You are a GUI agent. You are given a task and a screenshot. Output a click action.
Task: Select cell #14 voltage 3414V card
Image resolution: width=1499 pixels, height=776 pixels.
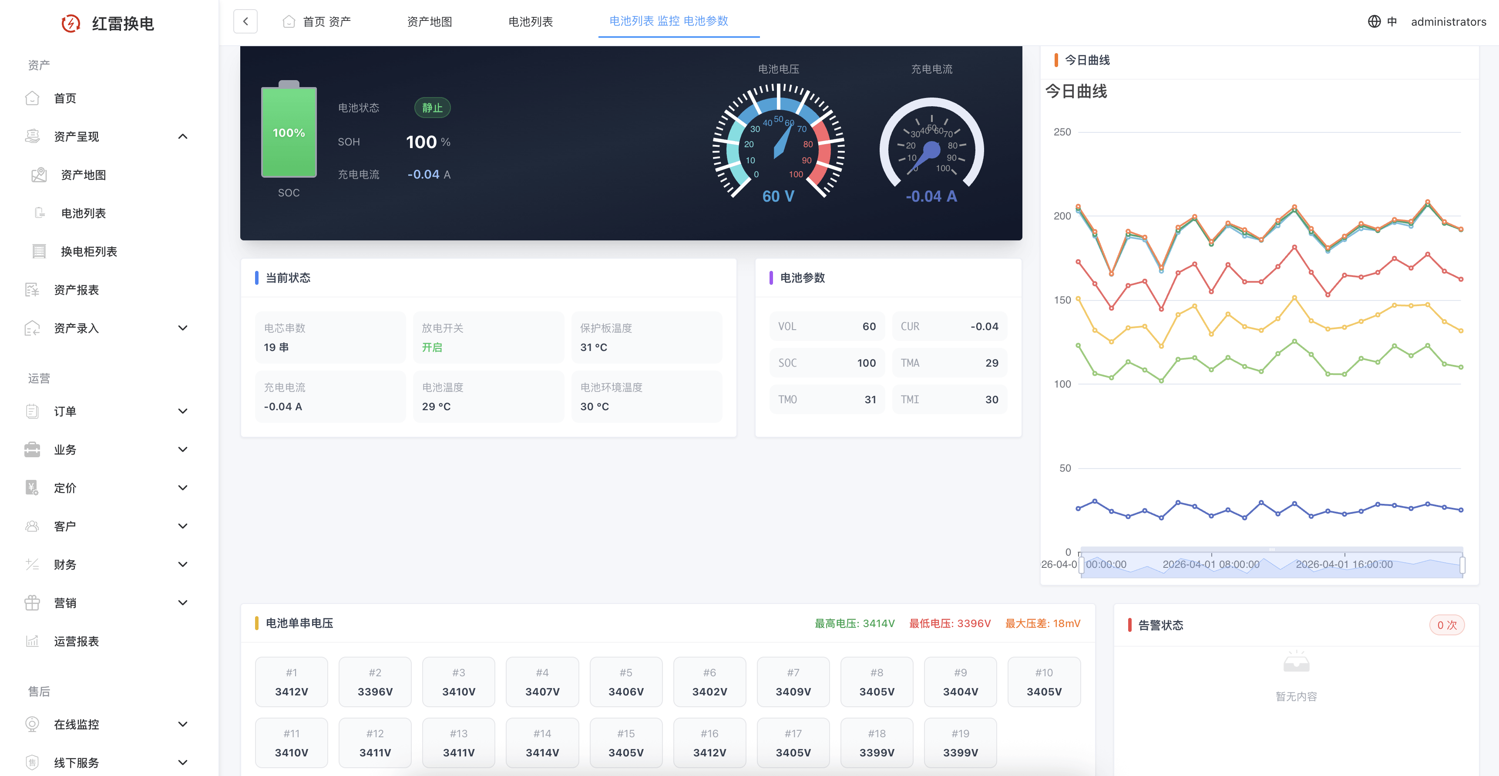pyautogui.click(x=542, y=743)
